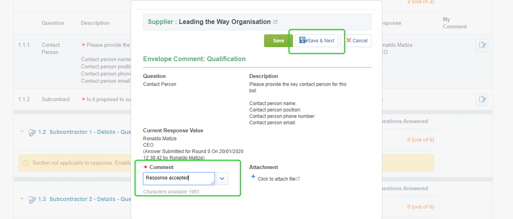Click the plus icon to attach file
This screenshot has width=513, height=219.
tap(253, 177)
